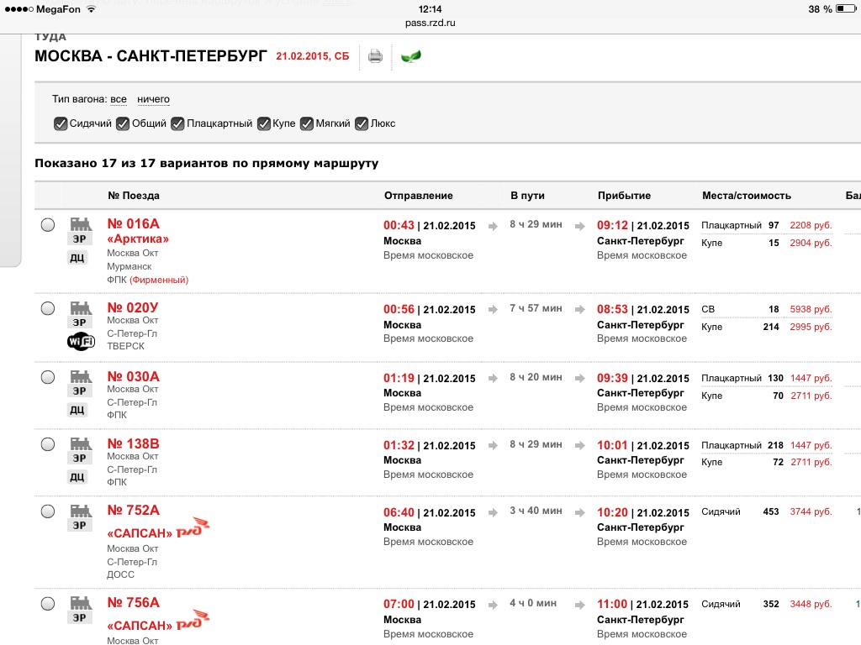
Task: Click travel time 3 ч 40 мин
Action: coord(536,511)
